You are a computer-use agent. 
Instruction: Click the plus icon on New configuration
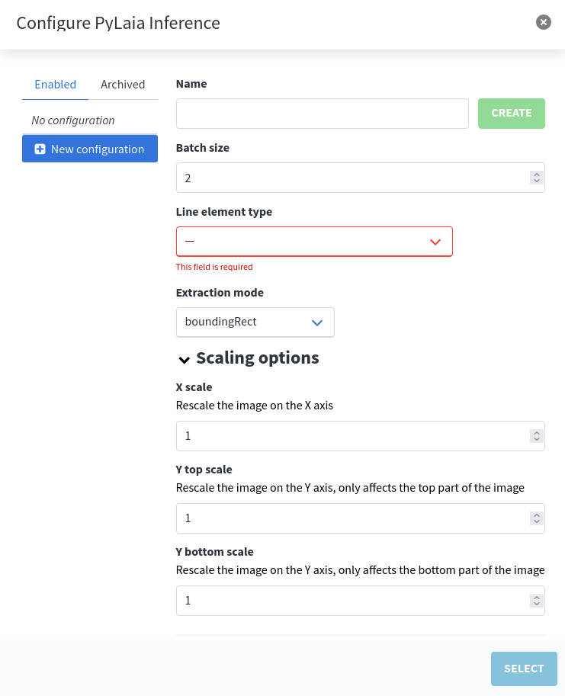tap(39, 149)
